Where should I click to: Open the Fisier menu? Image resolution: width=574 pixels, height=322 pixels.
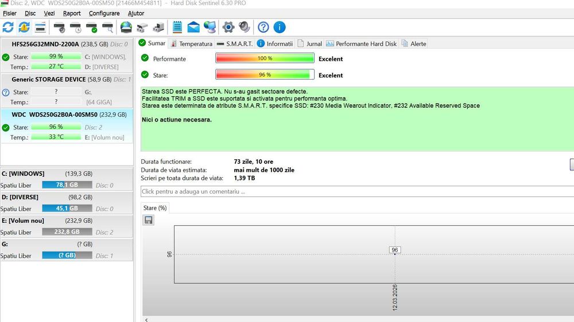(10, 13)
